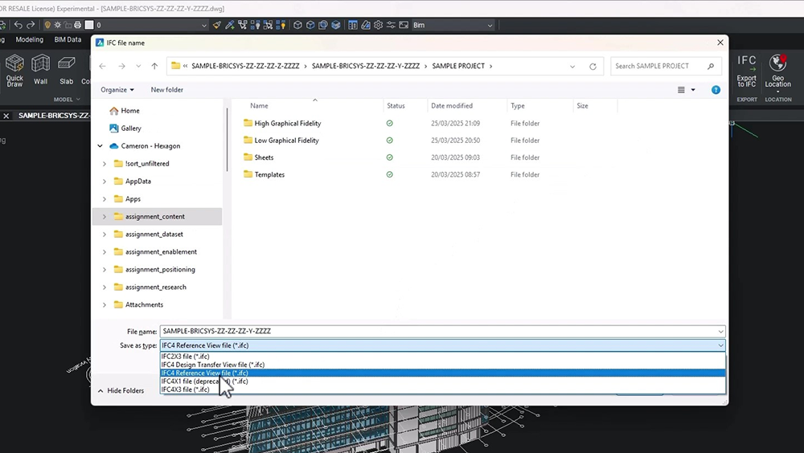This screenshot has height=453, width=804.
Task: Select the Slab tool
Action: pos(66,70)
